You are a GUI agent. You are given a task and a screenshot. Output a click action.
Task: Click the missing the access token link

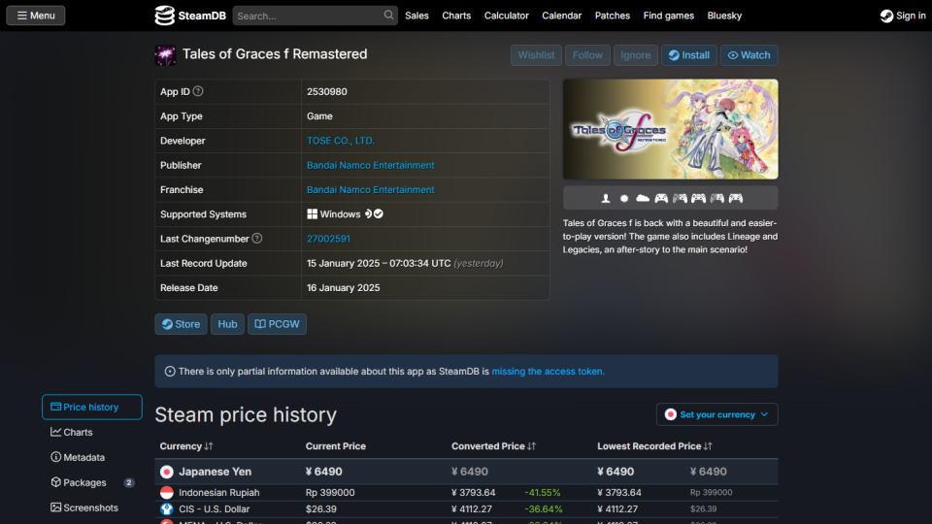(548, 372)
